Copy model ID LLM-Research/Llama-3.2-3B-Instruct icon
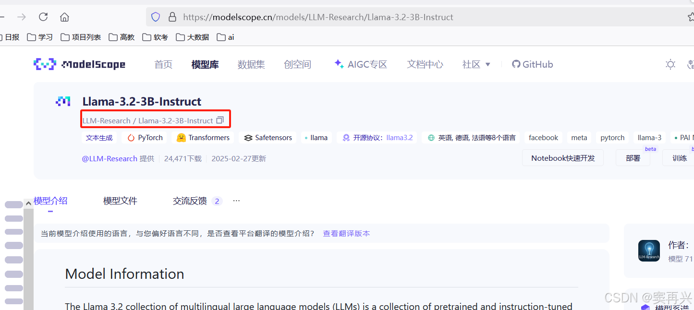Image resolution: width=694 pixels, height=310 pixels. point(220,120)
